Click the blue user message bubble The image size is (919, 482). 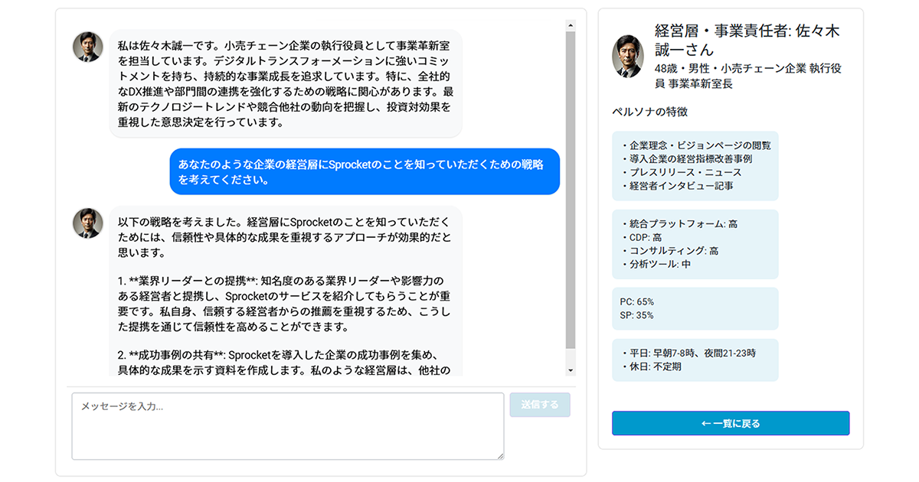(x=365, y=171)
